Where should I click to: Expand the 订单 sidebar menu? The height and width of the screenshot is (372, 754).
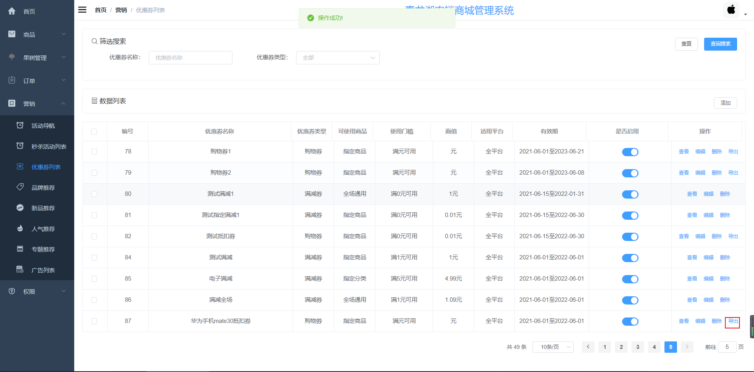(37, 80)
